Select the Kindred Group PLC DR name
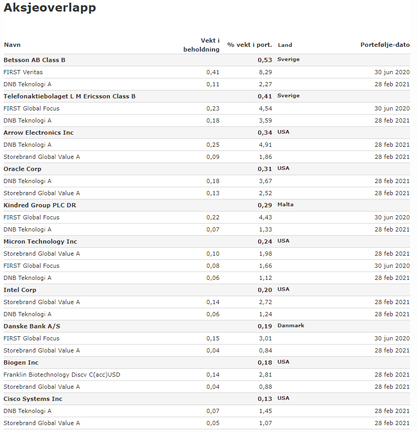 (x=40, y=205)
